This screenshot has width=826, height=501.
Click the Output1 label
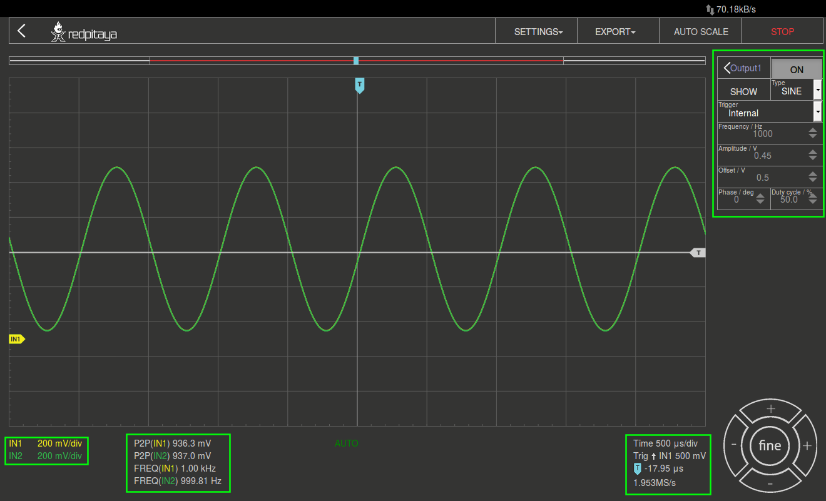(x=746, y=68)
